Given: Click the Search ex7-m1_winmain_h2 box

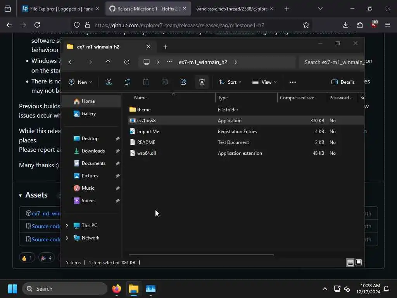Looking at the screenshot, I should 331,62.
